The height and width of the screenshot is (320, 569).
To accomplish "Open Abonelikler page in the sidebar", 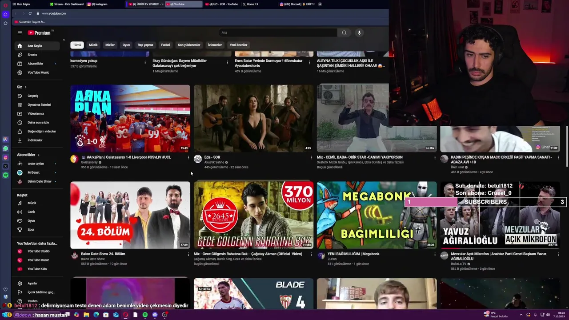I will pos(36,64).
